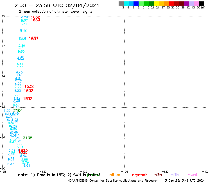Click the "-12" latitude axis label

[x=3, y=46]
